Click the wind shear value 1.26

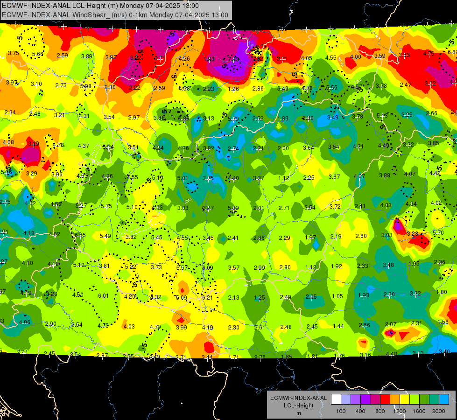click(233, 89)
